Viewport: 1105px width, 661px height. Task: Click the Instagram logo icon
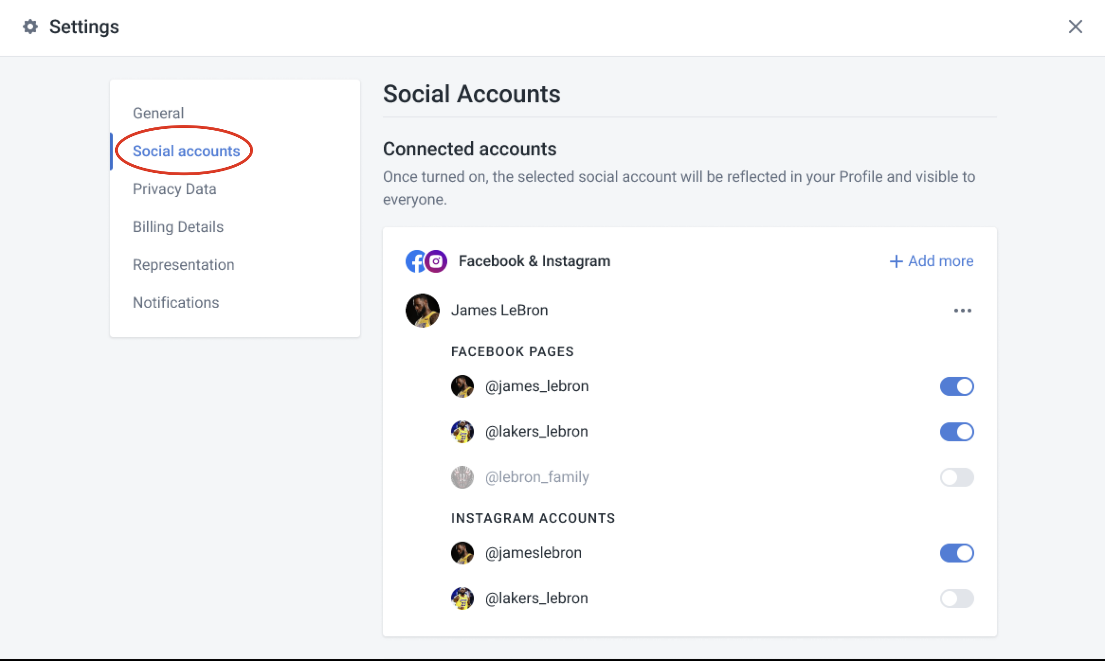pos(436,261)
